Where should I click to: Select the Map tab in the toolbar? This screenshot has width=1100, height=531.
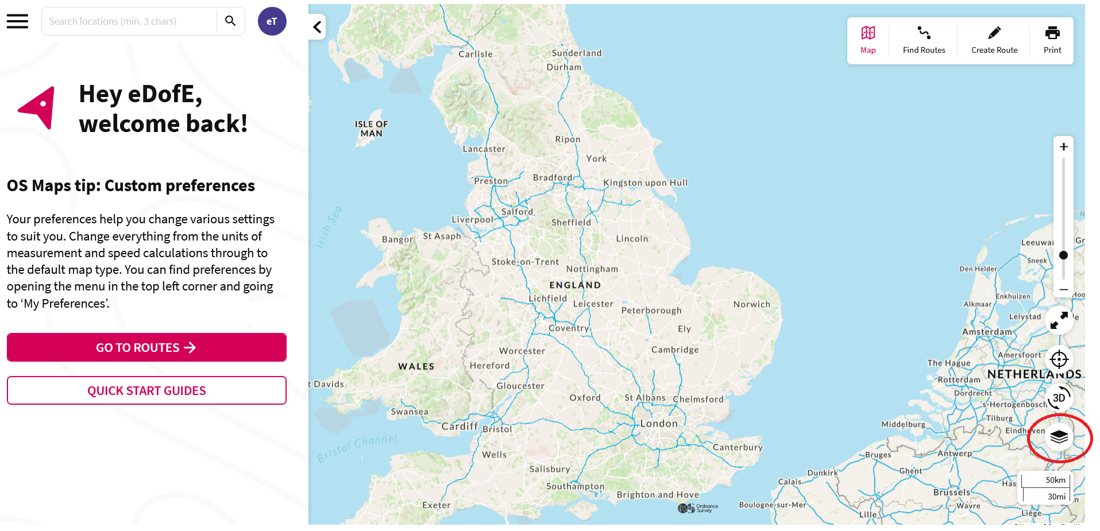coord(868,40)
